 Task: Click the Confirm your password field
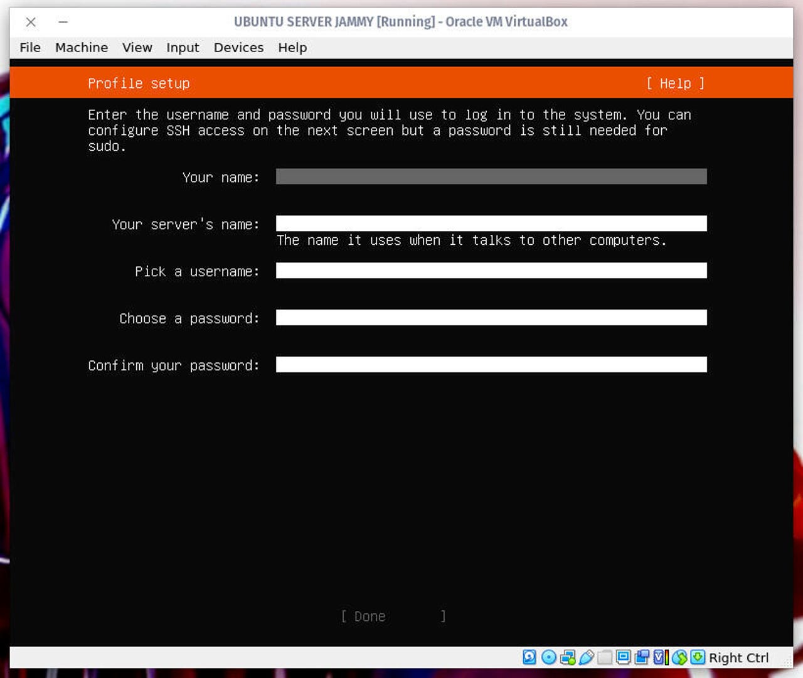[x=491, y=365]
